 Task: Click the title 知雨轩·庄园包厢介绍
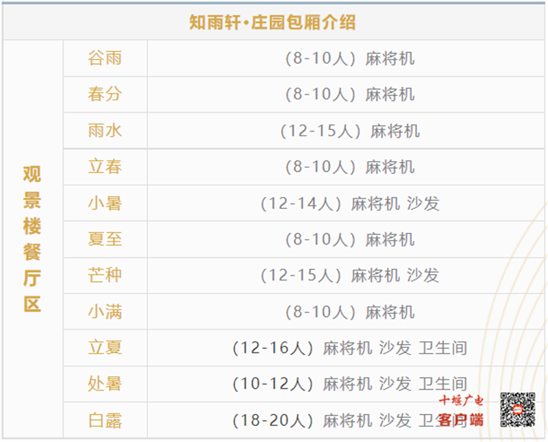[x=272, y=23]
